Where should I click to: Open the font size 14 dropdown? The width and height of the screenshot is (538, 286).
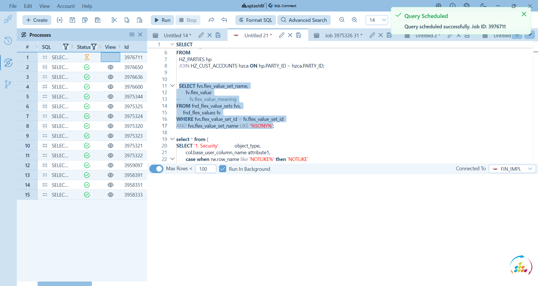(x=377, y=20)
